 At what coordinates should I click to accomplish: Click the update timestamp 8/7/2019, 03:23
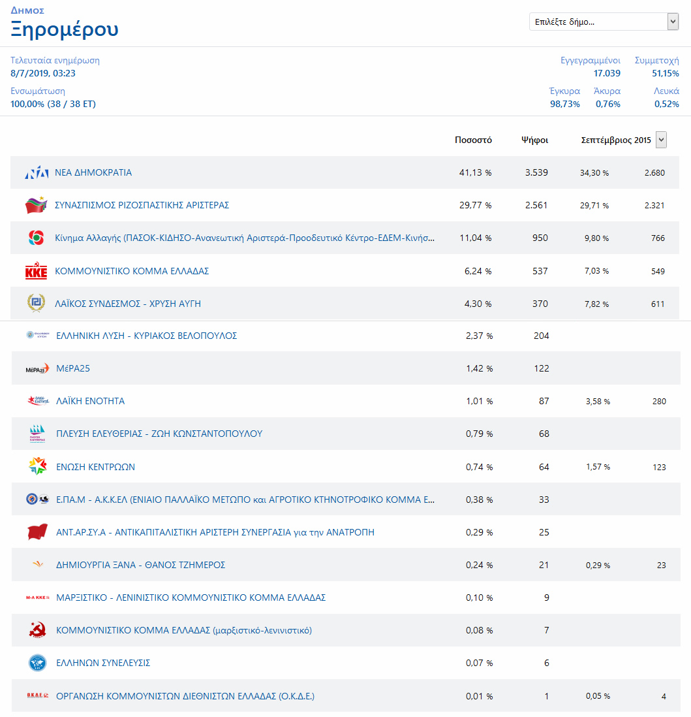click(43, 73)
